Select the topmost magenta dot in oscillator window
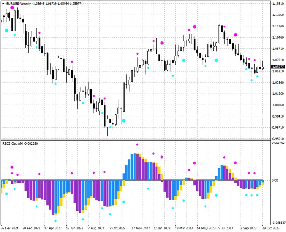286x232 pixels. pos(137,145)
